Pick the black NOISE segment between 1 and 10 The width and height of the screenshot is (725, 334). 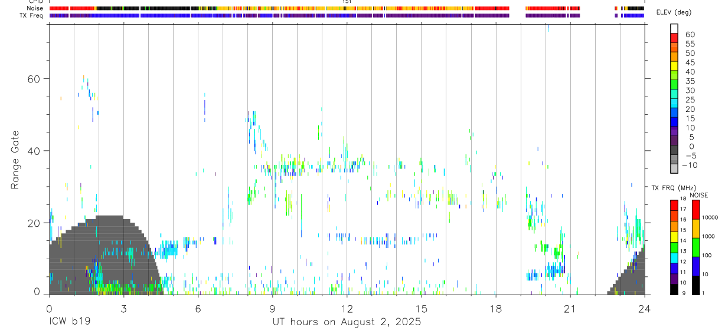click(x=695, y=285)
